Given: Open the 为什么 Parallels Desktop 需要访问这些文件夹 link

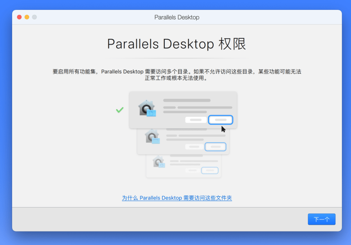Looking at the screenshot, I should (177, 198).
